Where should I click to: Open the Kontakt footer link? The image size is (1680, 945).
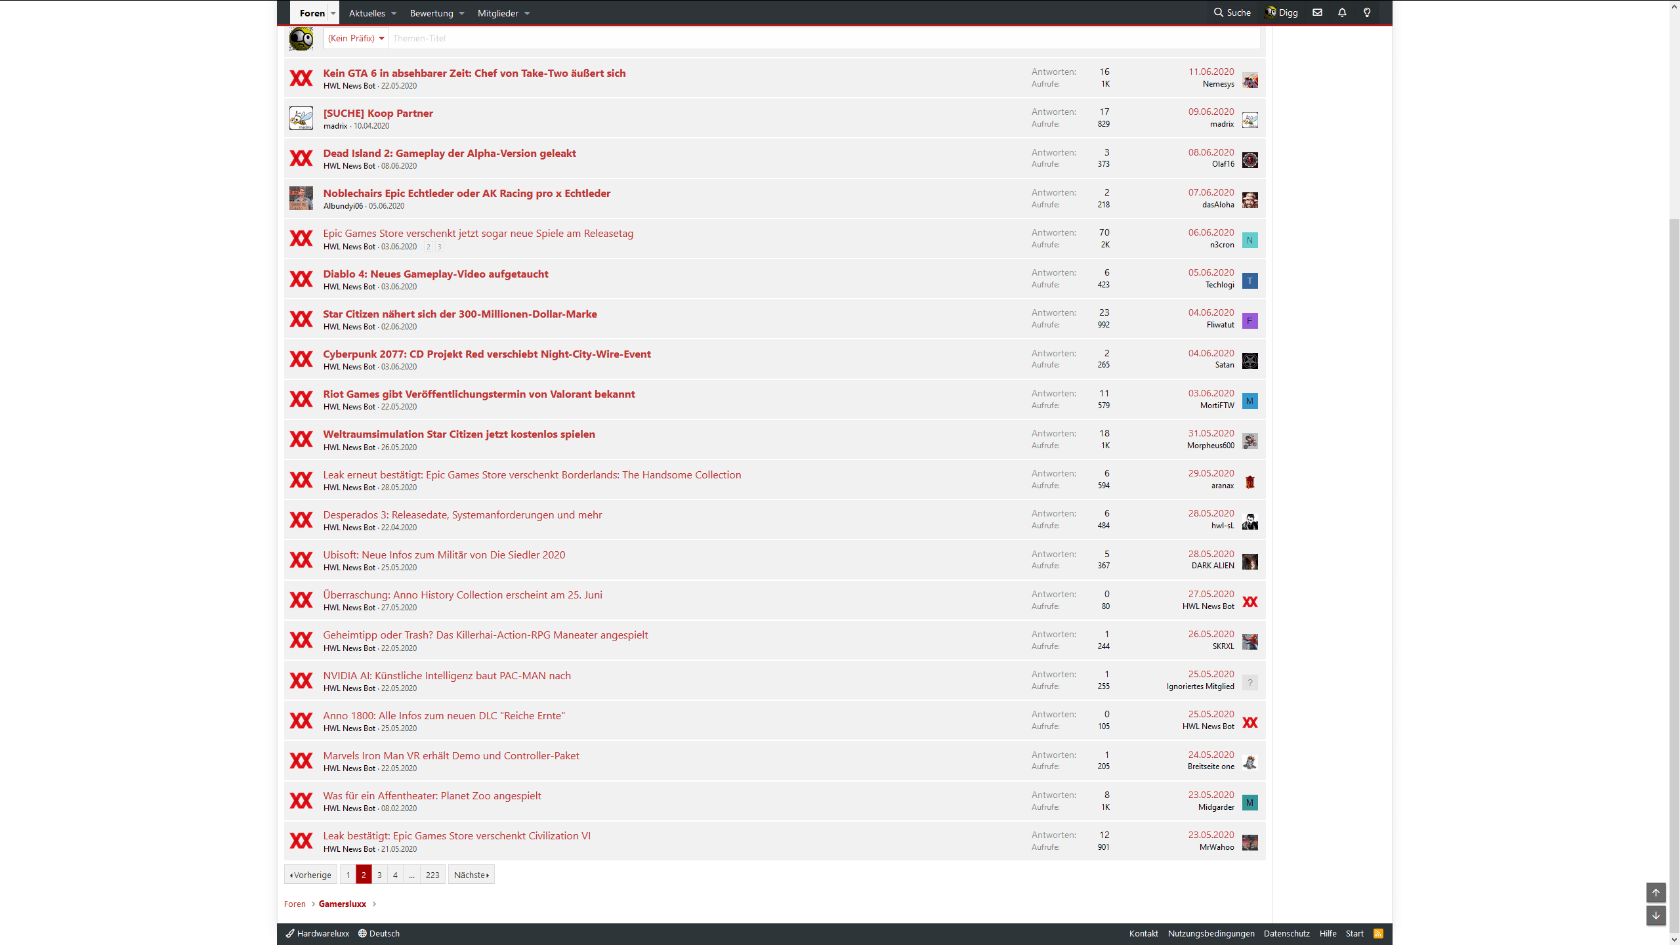point(1144,933)
